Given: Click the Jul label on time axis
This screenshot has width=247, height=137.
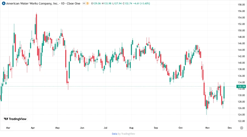Looking at the screenshot, I should 105,128.
